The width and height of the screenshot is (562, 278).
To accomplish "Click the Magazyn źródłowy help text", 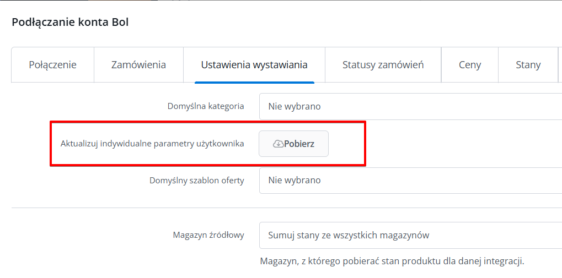I will tap(392, 261).
